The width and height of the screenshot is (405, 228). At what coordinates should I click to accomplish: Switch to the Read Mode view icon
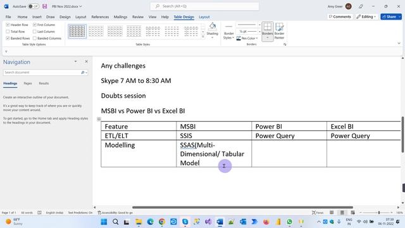[x=332, y=213]
